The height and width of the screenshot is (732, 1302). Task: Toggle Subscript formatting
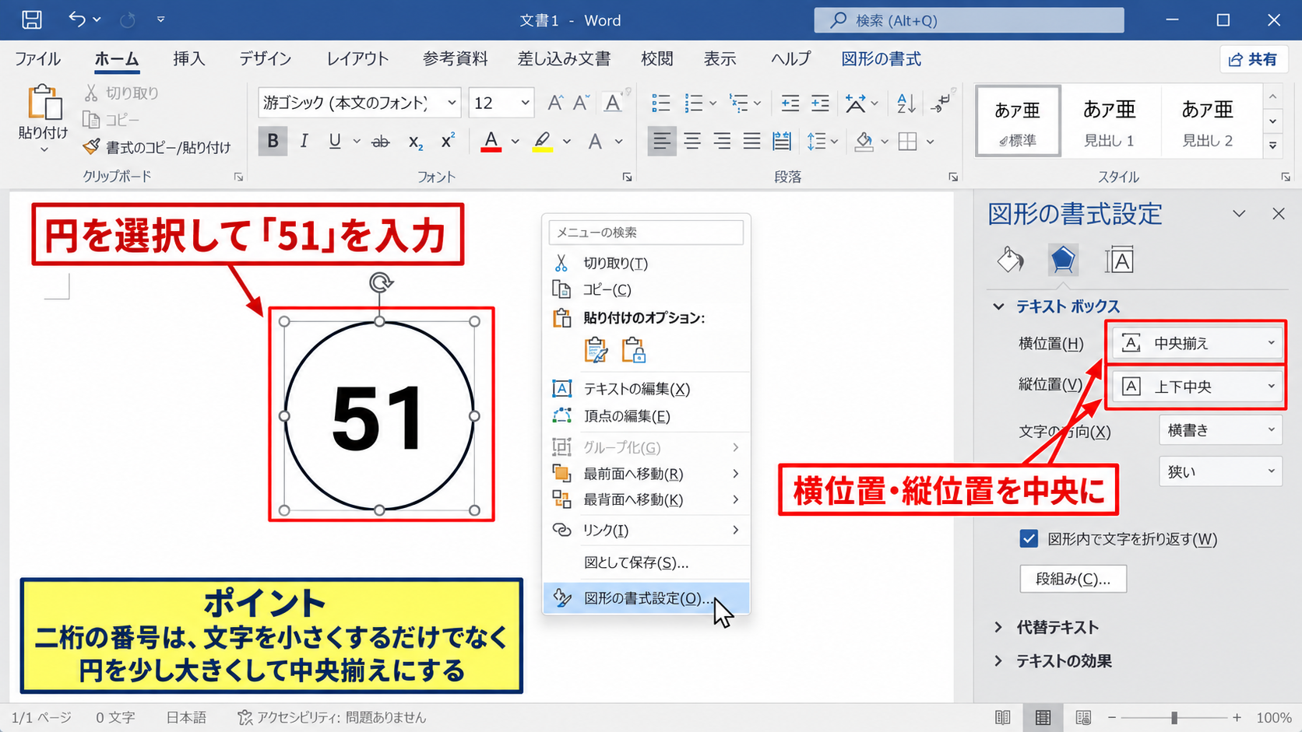coord(415,141)
